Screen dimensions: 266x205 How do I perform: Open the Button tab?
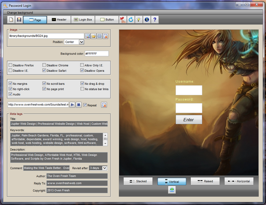(107, 20)
